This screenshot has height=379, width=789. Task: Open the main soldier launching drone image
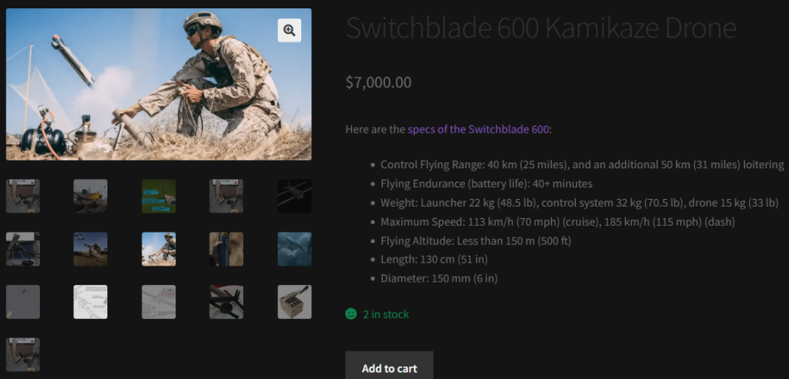(x=158, y=84)
